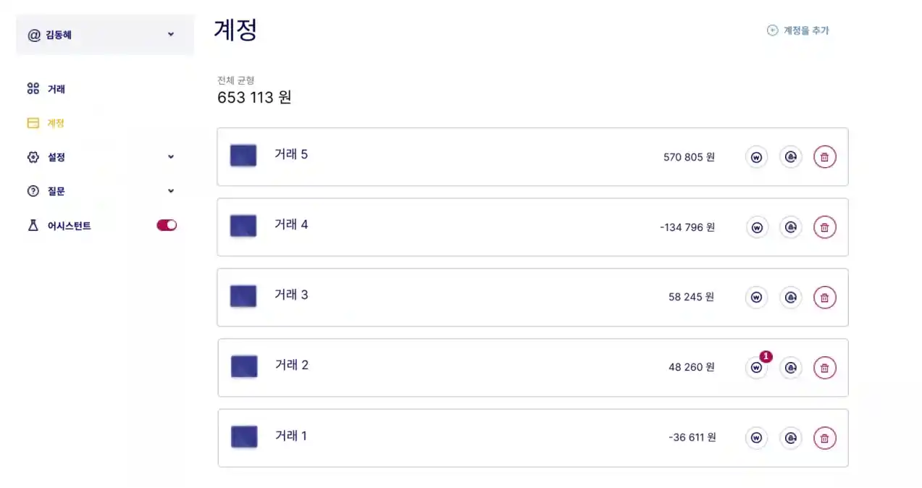Delete the 거래 1 account via trash icon
Image resolution: width=922 pixels, height=488 pixels.
824,438
